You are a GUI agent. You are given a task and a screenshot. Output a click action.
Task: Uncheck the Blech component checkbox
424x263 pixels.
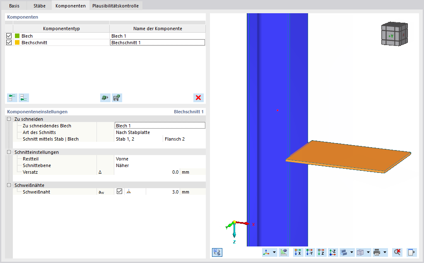point(9,36)
